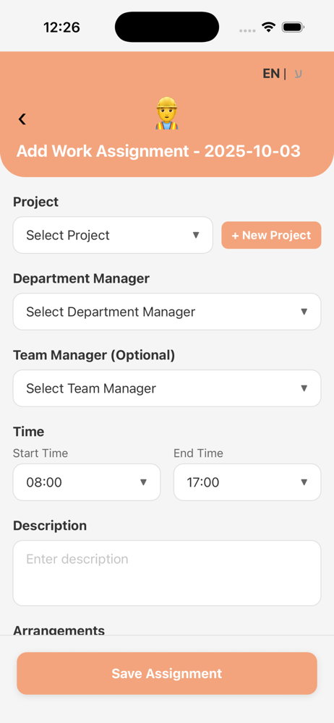334x723 pixels.
Task: Open the Select Team Manager dropdown
Action: pyautogui.click(x=167, y=388)
